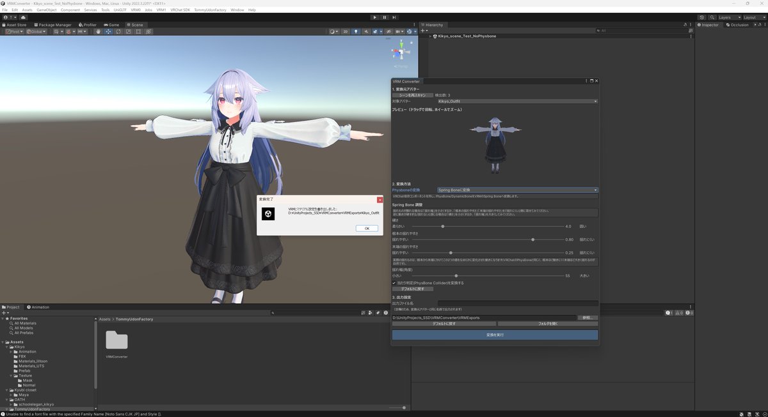Click the global search icon near Layers
768x417 pixels.
711,17
